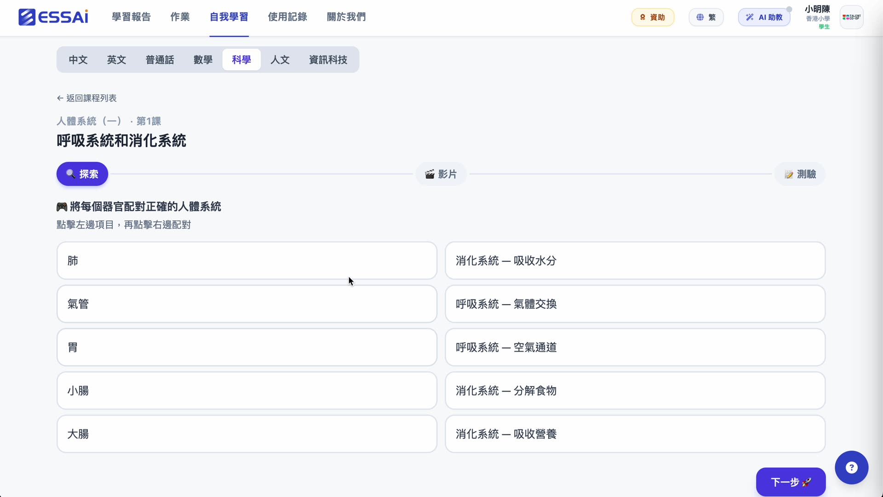This screenshot has height=497, width=883.
Task: Open the AI 助教 assistant
Action: point(764,17)
